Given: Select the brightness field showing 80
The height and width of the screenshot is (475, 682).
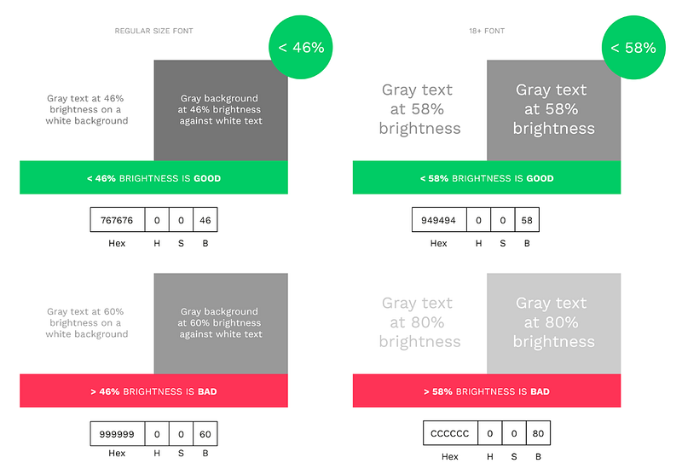Looking at the screenshot, I should pyautogui.click(x=538, y=433).
